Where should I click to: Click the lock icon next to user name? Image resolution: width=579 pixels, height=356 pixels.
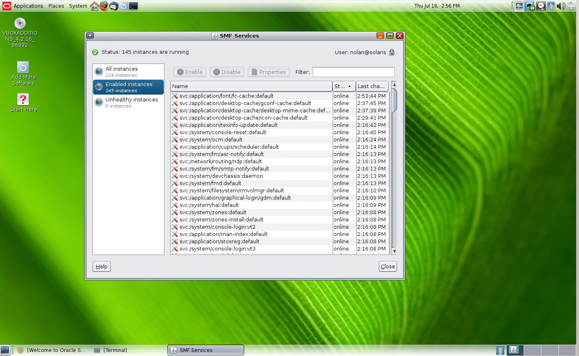click(392, 52)
